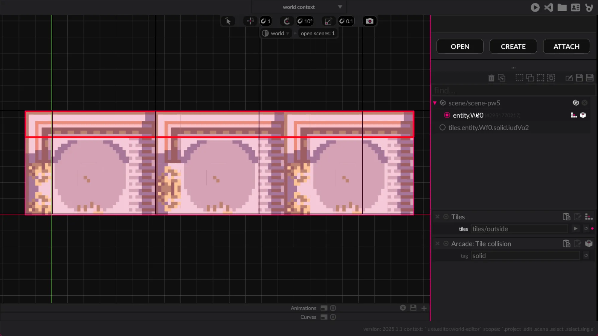The width and height of the screenshot is (598, 336).
Task: Click the open scenes: 1 item
Action: tap(318, 33)
